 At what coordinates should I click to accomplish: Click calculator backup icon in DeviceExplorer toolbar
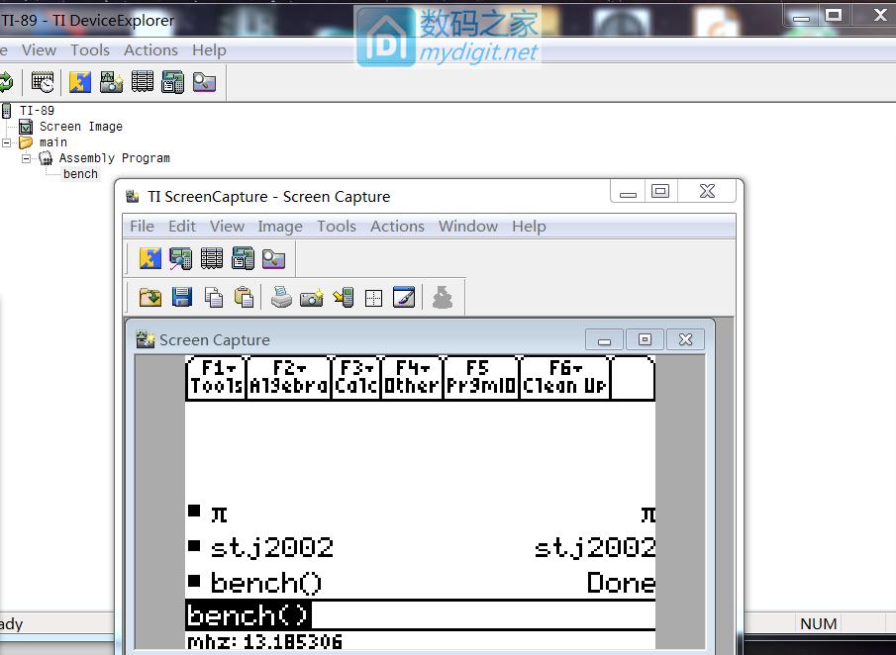[x=172, y=82]
